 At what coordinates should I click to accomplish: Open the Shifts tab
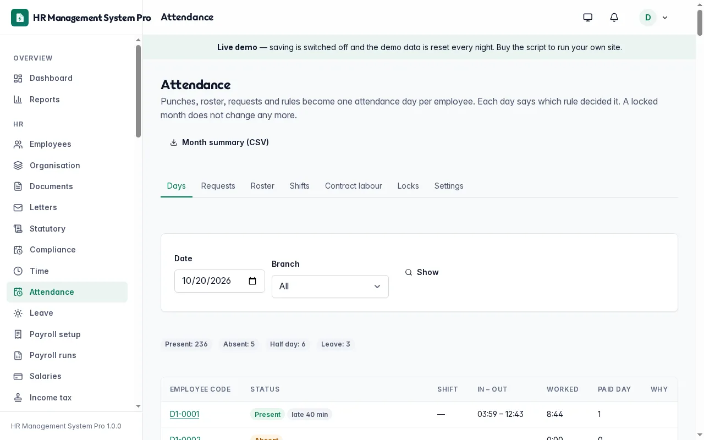pos(300,186)
